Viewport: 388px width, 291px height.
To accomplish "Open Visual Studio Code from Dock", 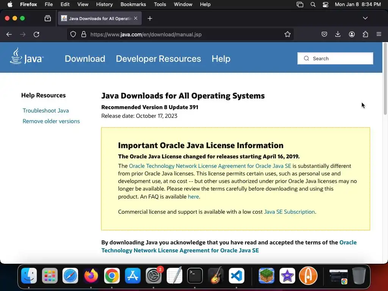I will coord(236,275).
